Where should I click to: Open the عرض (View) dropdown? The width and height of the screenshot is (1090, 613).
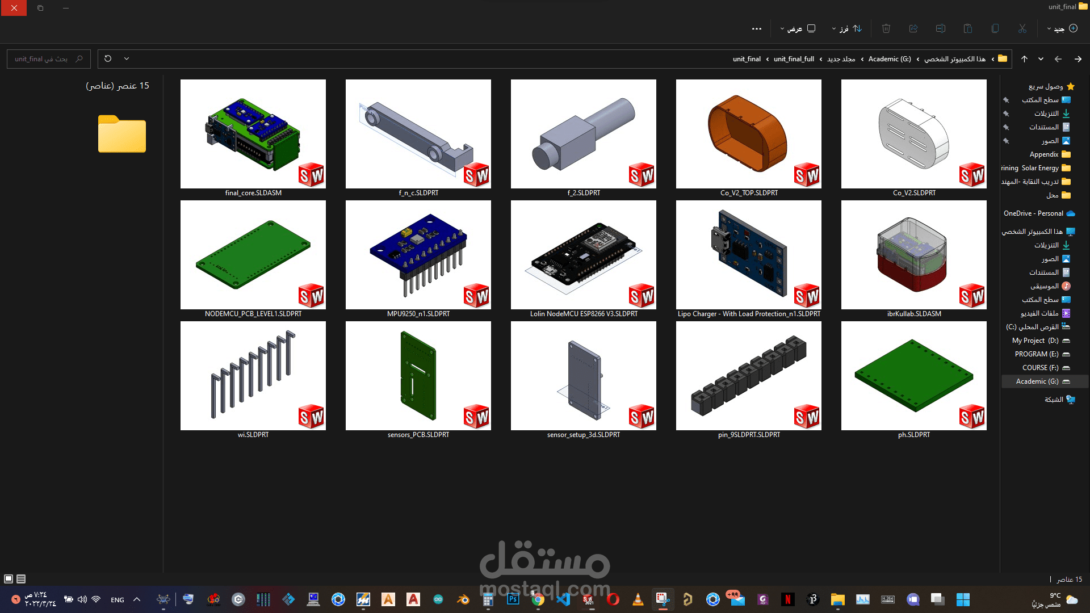(798, 28)
